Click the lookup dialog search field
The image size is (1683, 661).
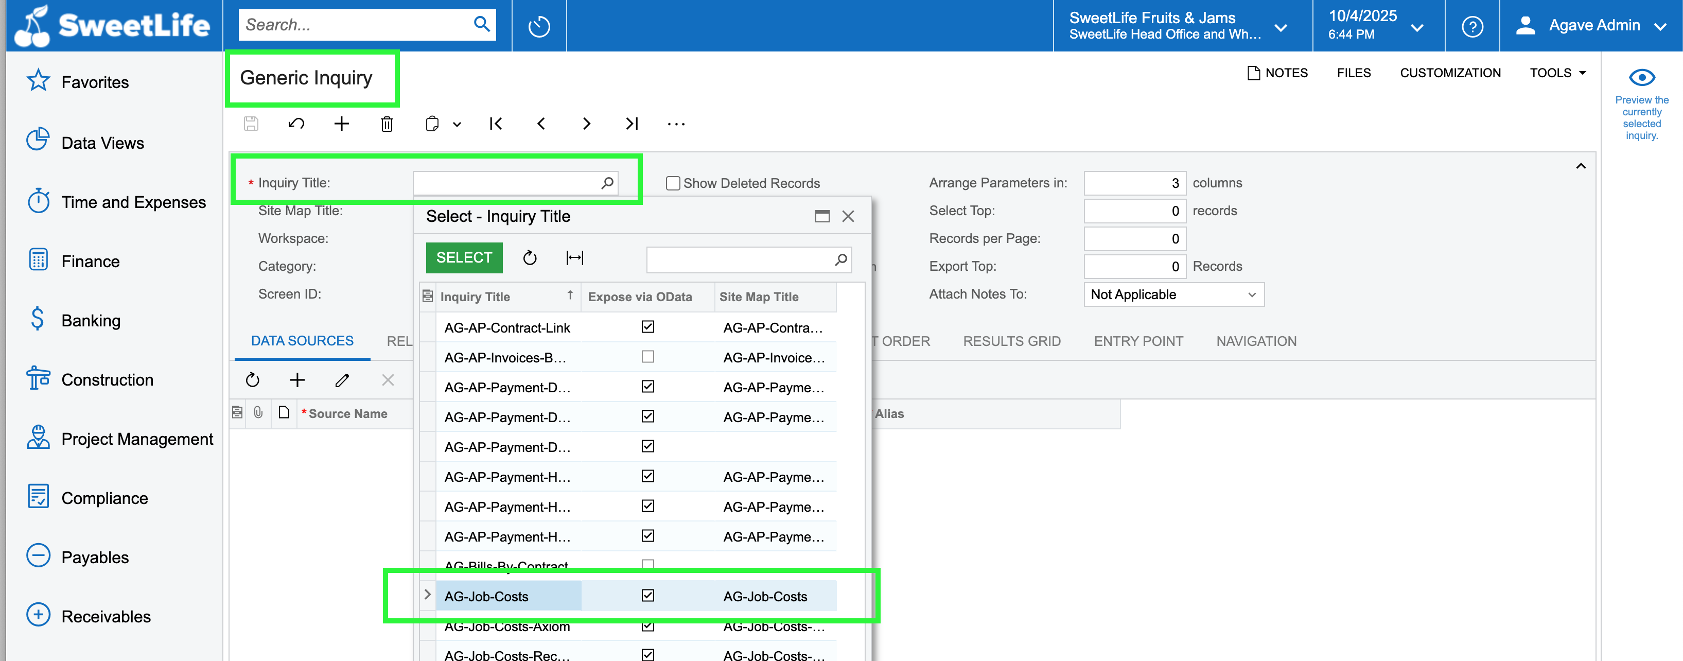(738, 259)
